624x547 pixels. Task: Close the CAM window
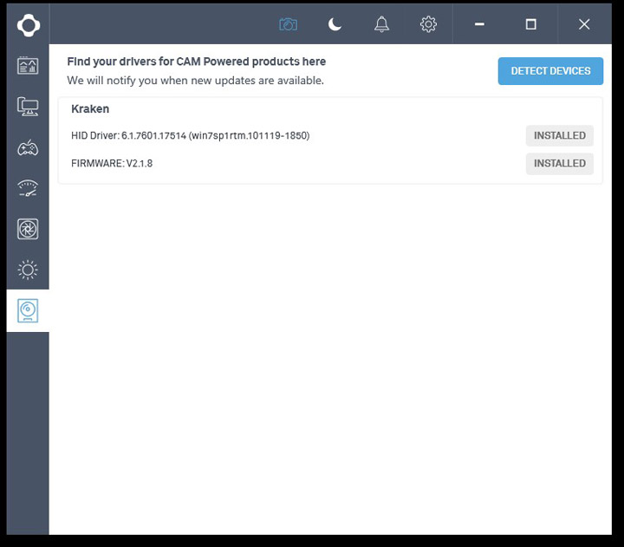pyautogui.click(x=584, y=24)
